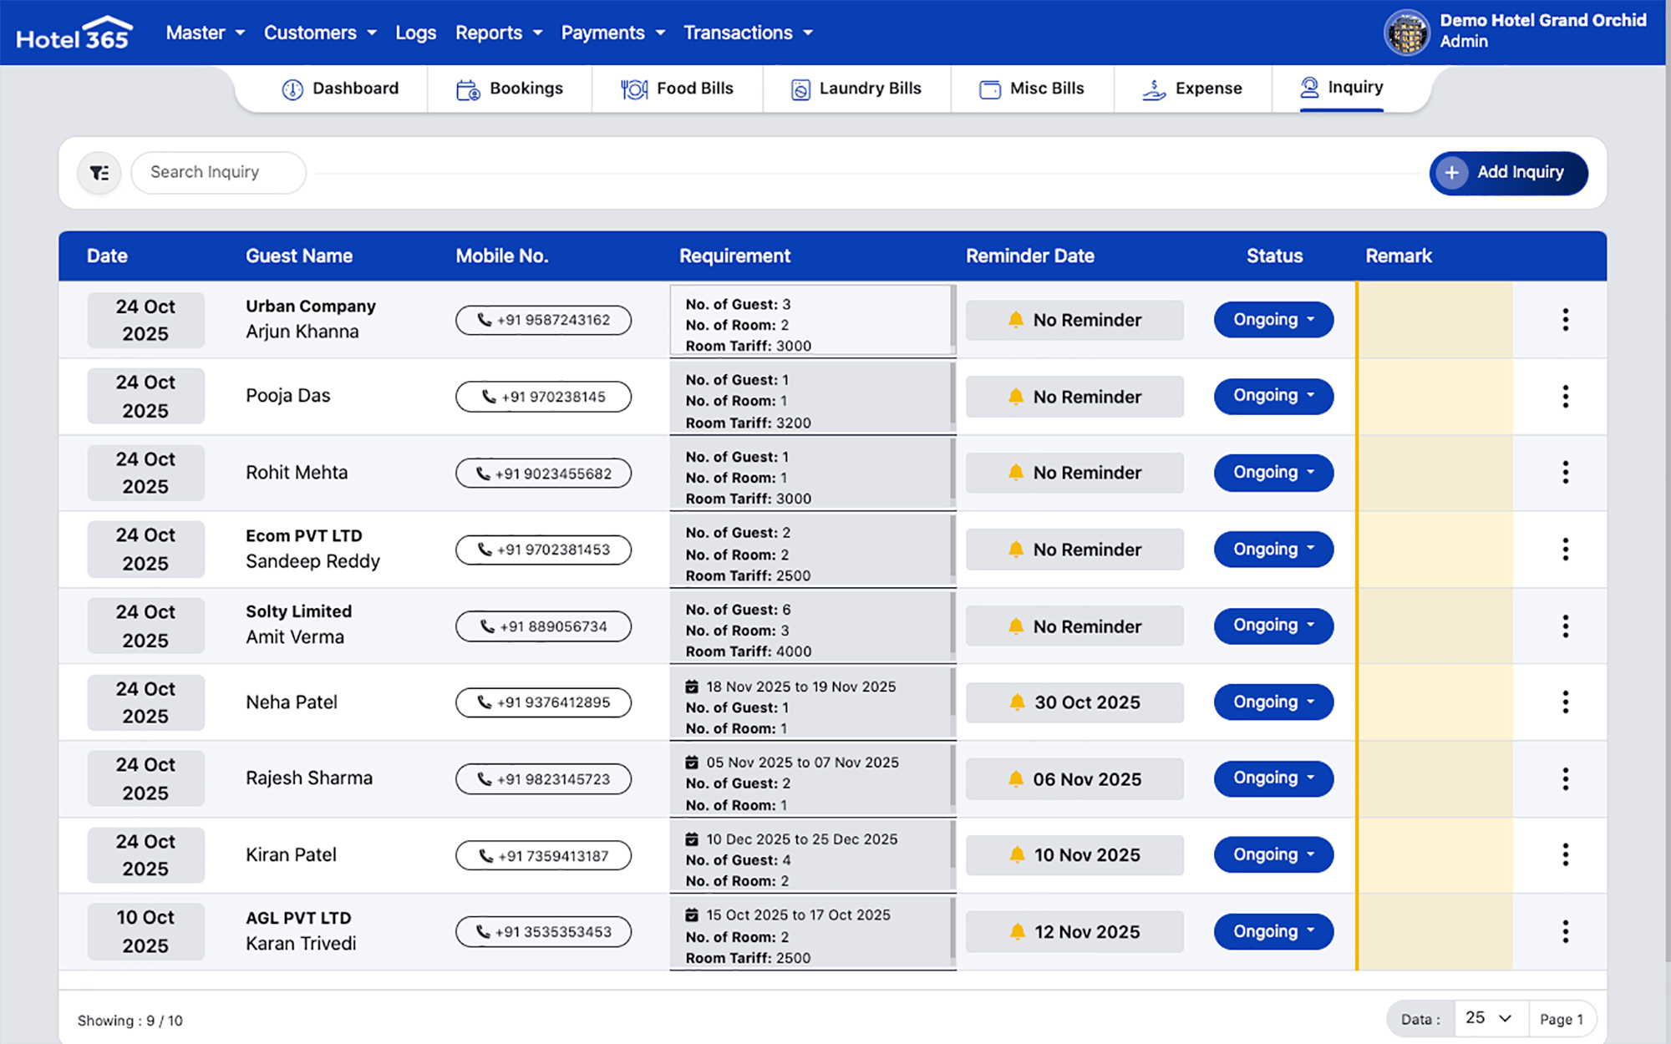Image resolution: width=1671 pixels, height=1044 pixels.
Task: Click the hotel profile avatar picture
Action: tap(1407, 33)
